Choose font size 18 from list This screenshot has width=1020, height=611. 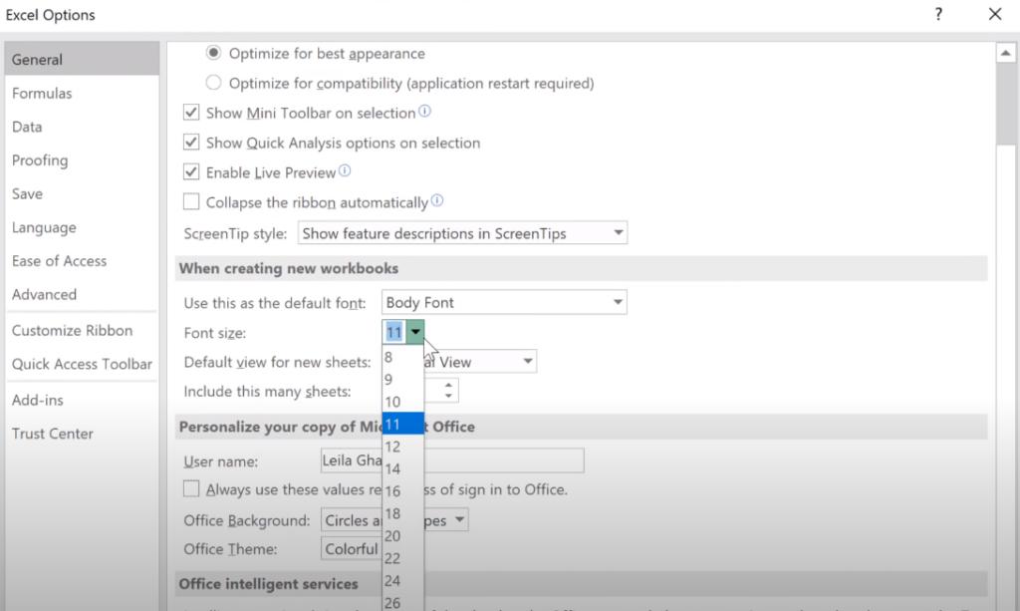coord(402,513)
